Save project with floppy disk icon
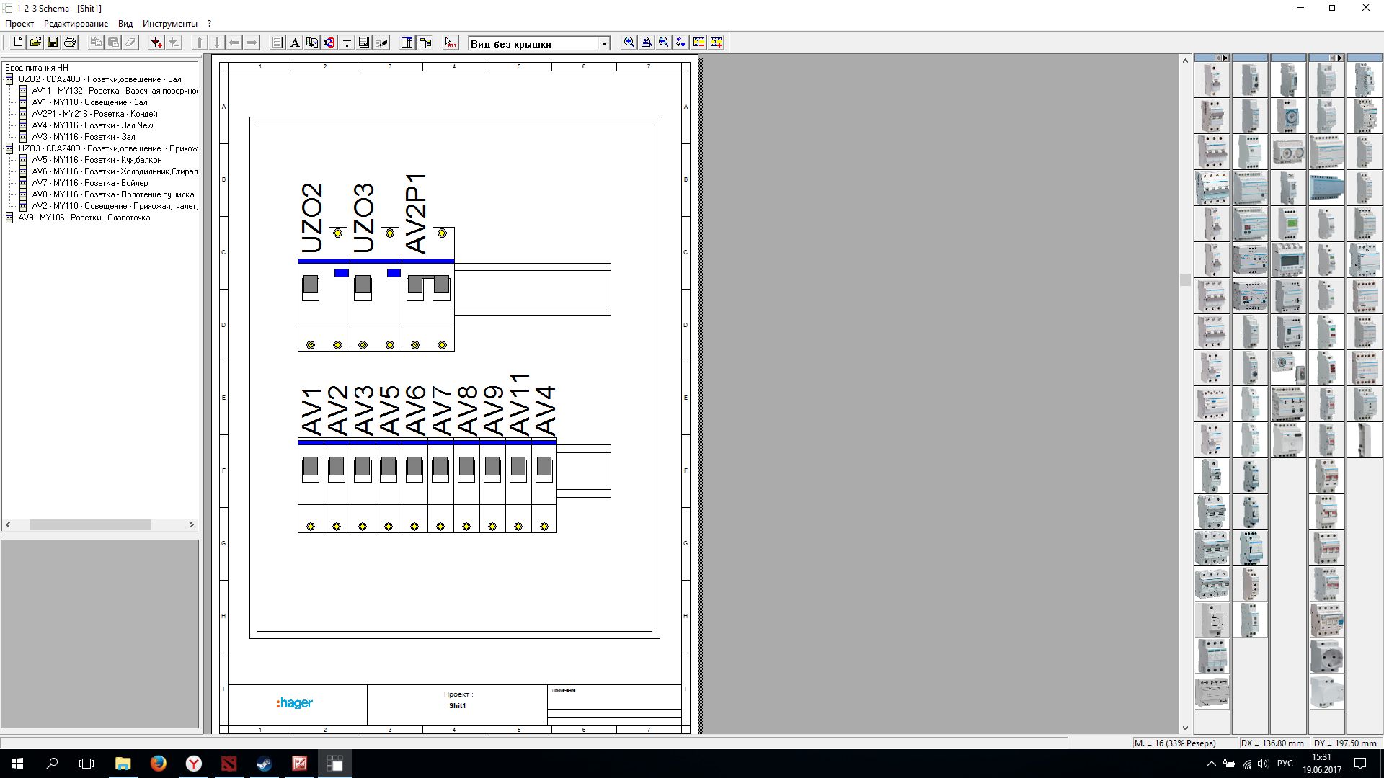Viewport: 1384px width, 778px height. (x=53, y=43)
